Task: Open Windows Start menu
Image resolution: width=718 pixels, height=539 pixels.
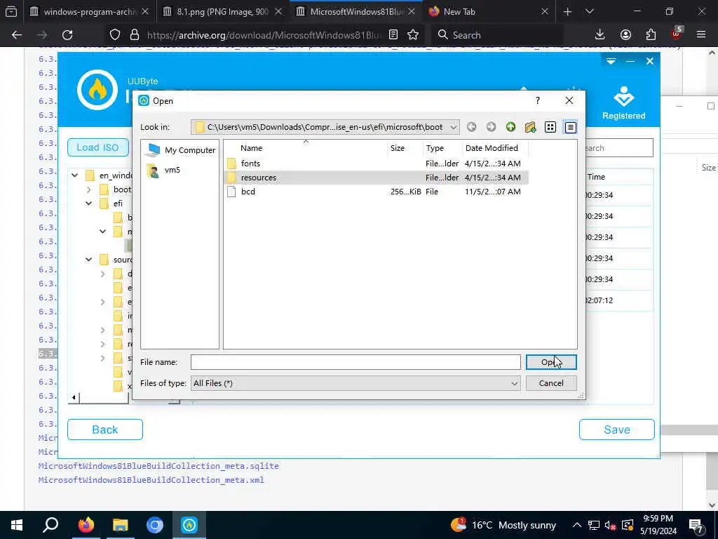Action: pos(17,525)
